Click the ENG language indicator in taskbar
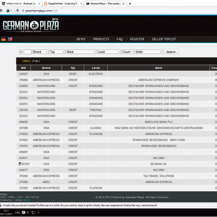 (x=18, y=212)
